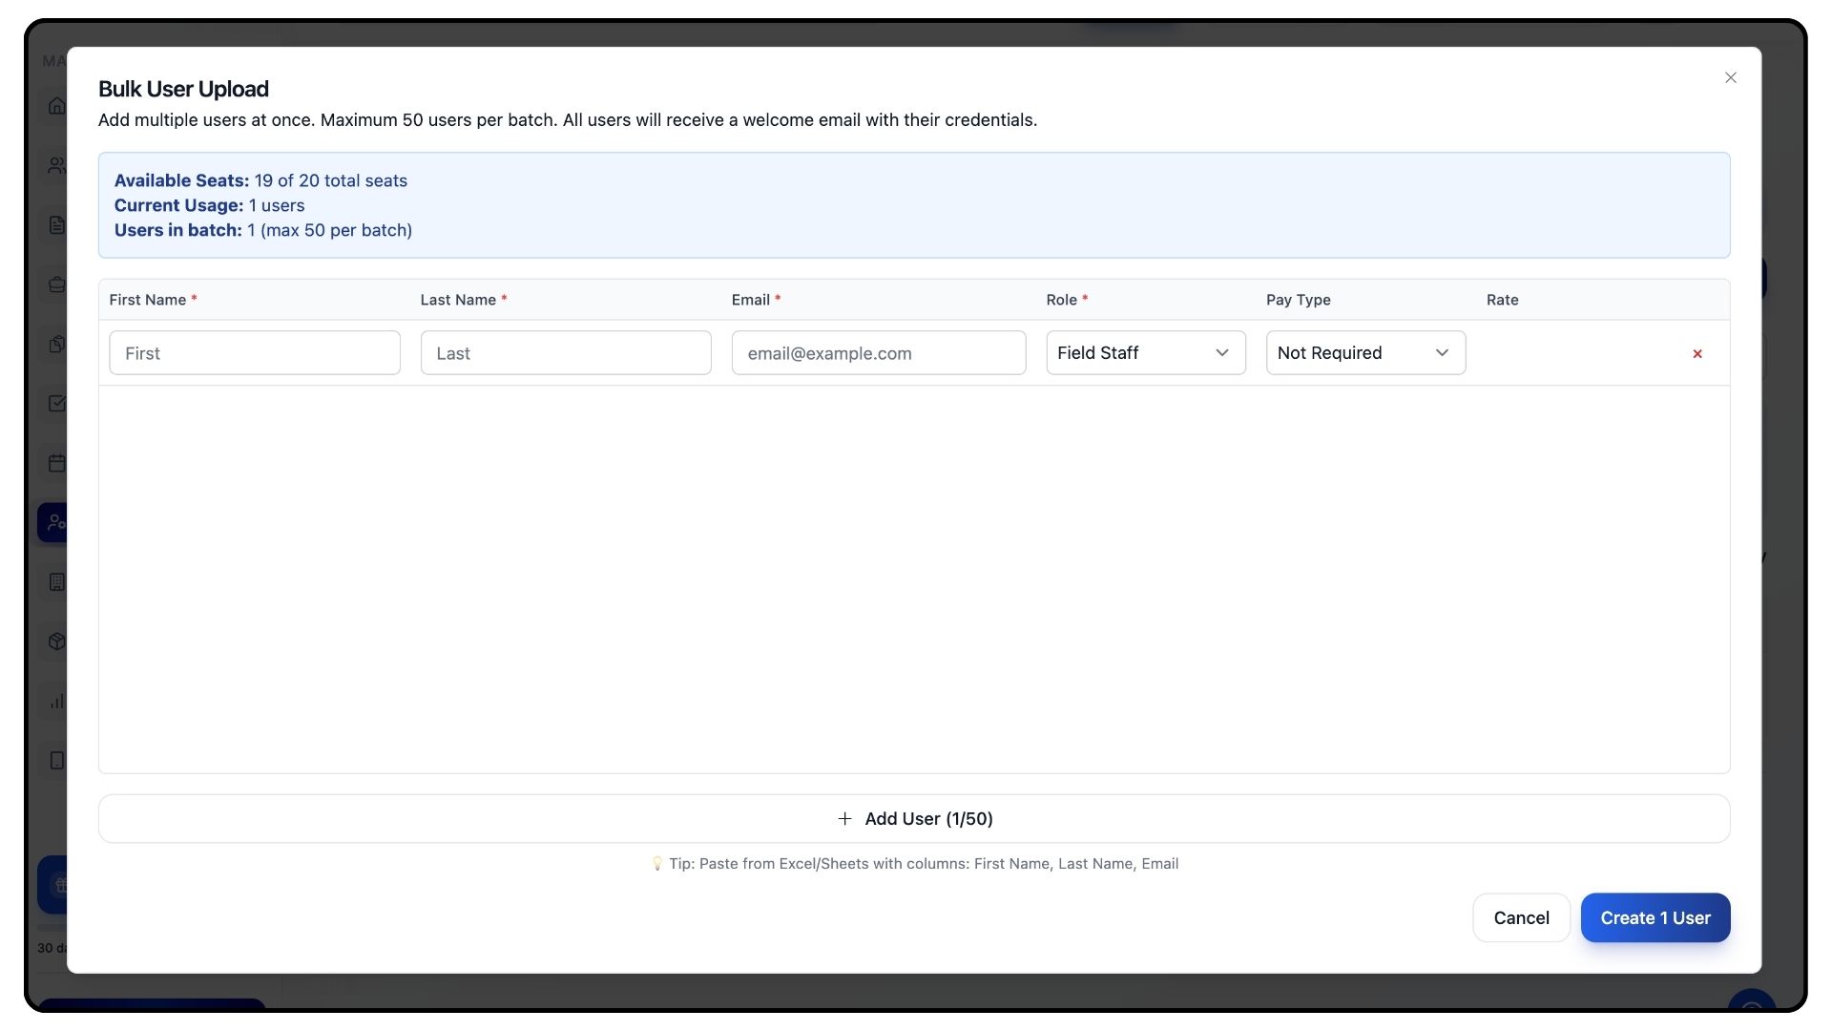
Task: Remove the user row with red X
Action: point(1697,354)
